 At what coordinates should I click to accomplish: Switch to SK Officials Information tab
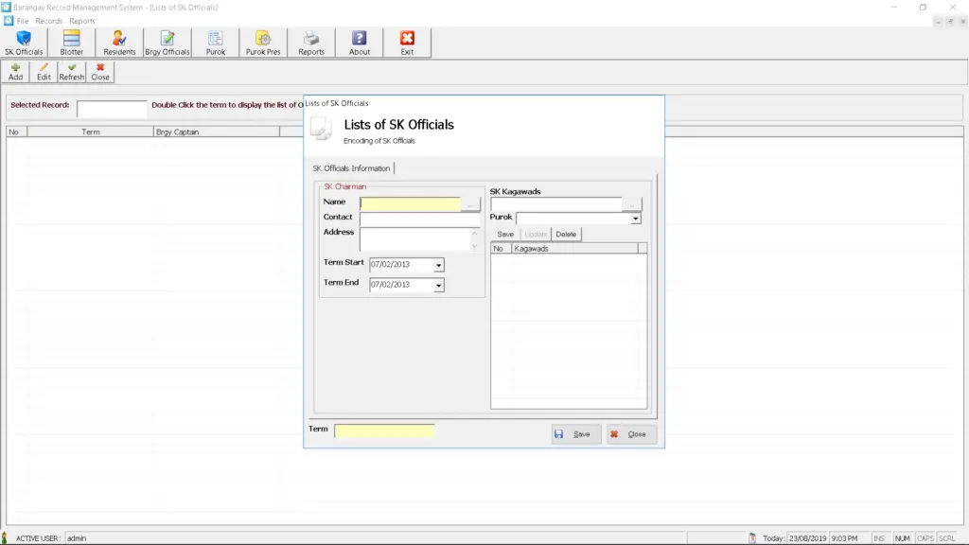(x=351, y=168)
